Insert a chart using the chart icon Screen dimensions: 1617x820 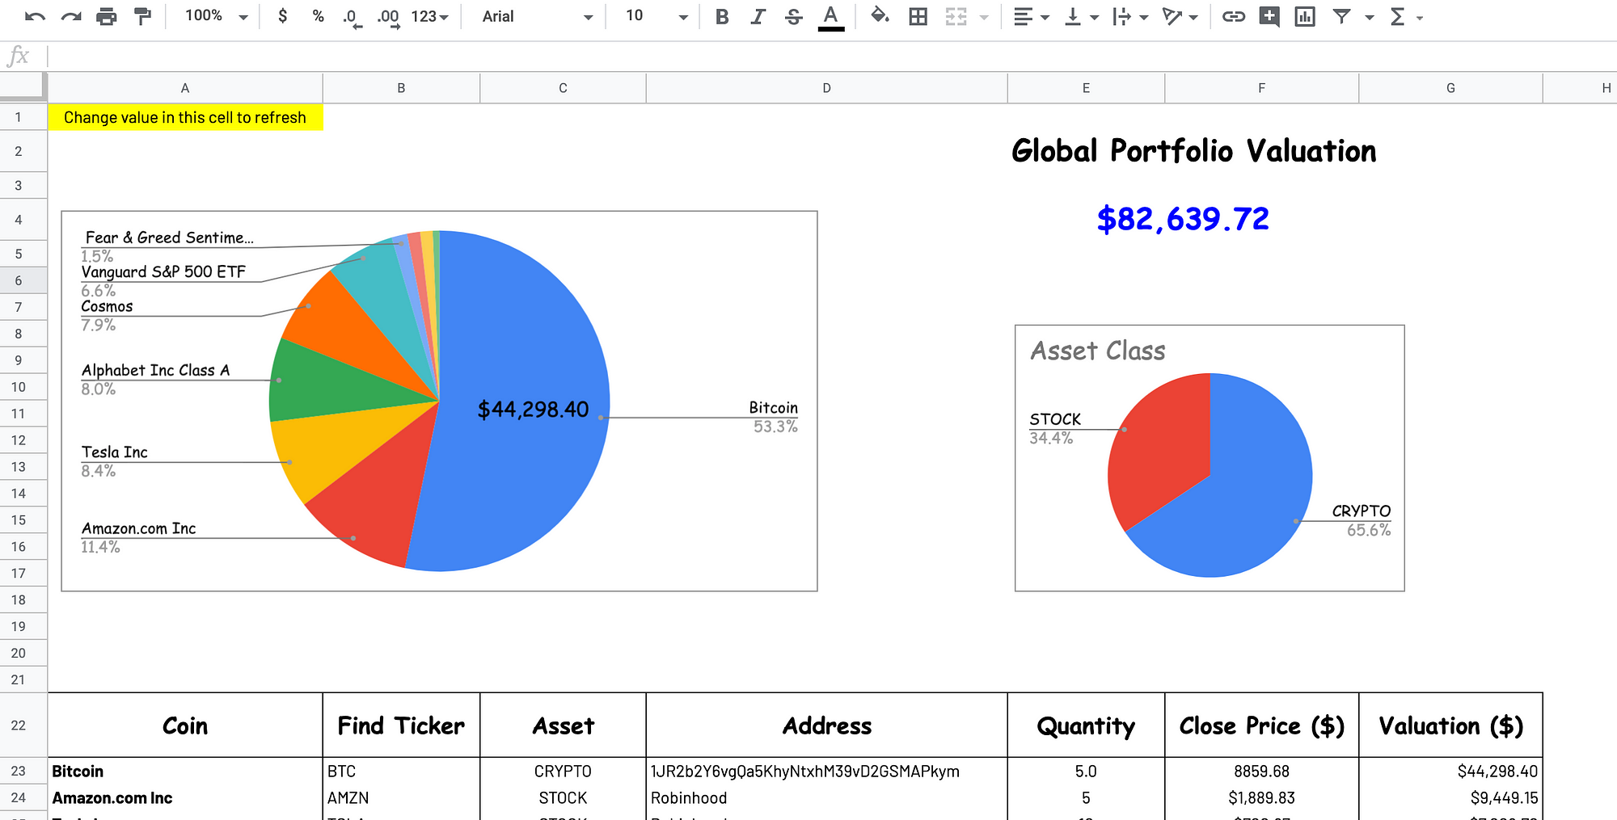click(1305, 16)
